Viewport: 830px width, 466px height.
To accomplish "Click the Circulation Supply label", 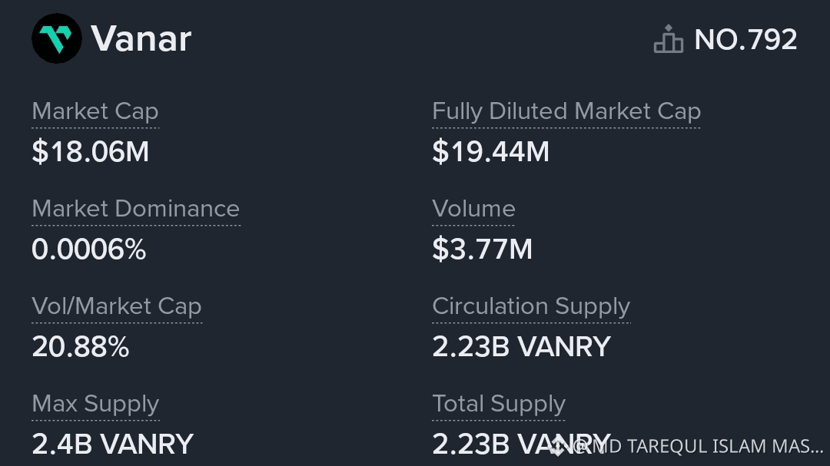I will [532, 306].
